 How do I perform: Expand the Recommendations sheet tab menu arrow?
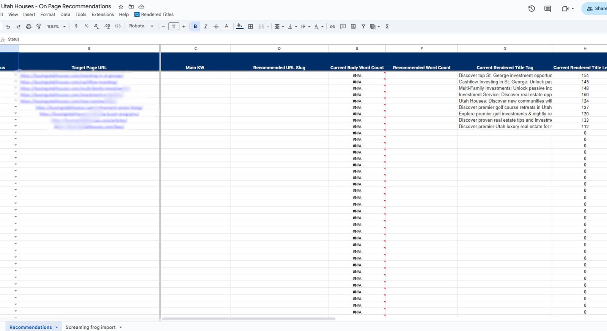click(57, 327)
